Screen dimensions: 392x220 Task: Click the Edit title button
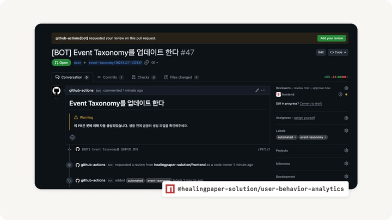tap(321, 52)
